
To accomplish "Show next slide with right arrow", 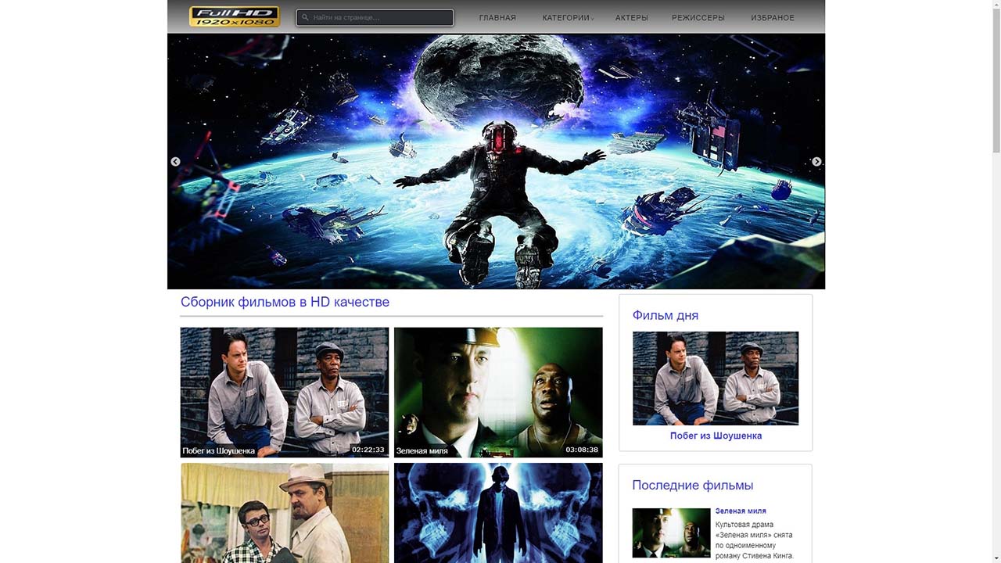I will (x=816, y=162).
